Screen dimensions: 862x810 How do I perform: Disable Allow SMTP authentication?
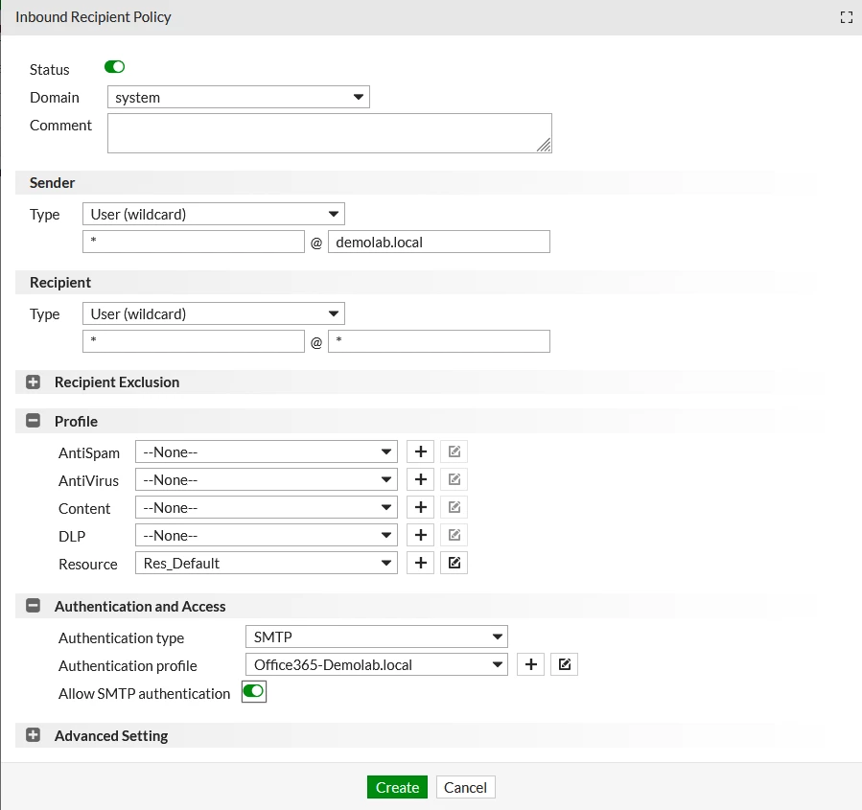(253, 691)
